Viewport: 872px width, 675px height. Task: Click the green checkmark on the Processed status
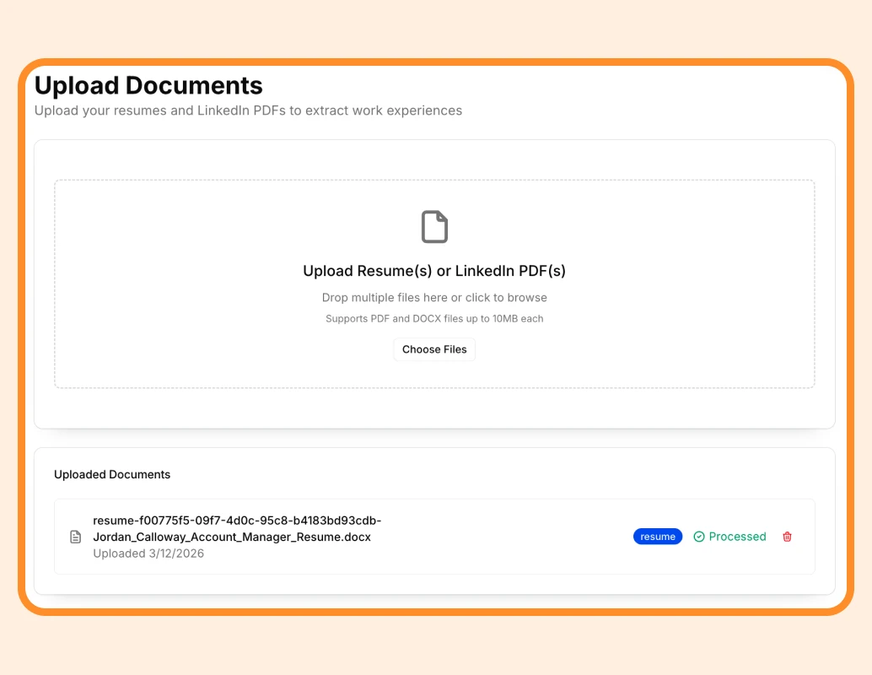698,537
